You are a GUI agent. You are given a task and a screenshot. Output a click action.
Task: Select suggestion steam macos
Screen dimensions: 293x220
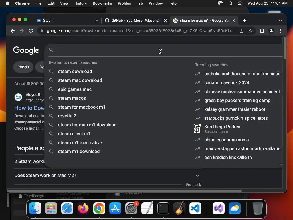72,98
